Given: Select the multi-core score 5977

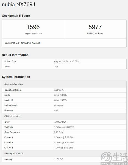Looking at the screenshot, I should point(95,27).
